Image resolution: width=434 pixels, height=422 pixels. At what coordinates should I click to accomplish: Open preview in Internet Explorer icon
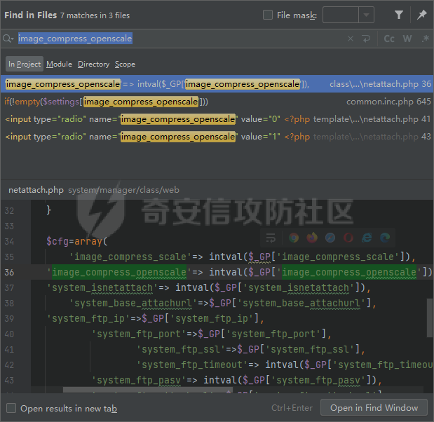[367, 238]
